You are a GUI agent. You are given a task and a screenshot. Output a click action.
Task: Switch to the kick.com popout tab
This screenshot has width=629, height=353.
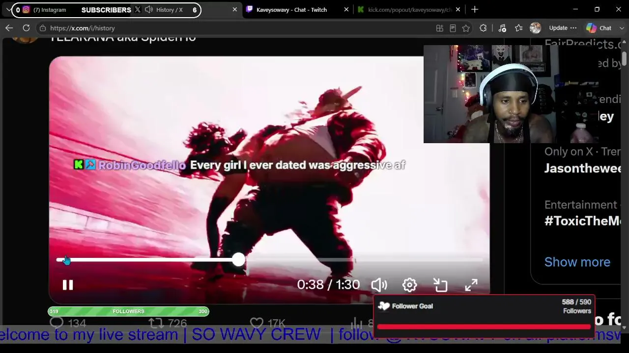(410, 9)
